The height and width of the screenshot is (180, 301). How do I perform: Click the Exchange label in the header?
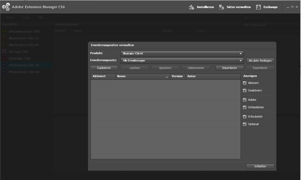(270, 7)
